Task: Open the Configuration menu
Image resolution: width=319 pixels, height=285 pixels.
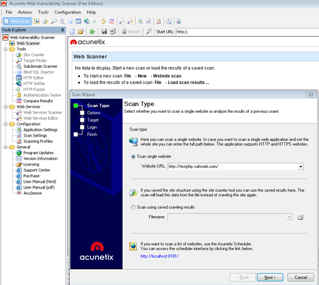Action: tap(67, 12)
